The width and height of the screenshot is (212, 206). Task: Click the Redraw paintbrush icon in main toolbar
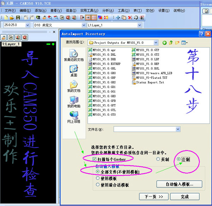[x=44, y=18]
